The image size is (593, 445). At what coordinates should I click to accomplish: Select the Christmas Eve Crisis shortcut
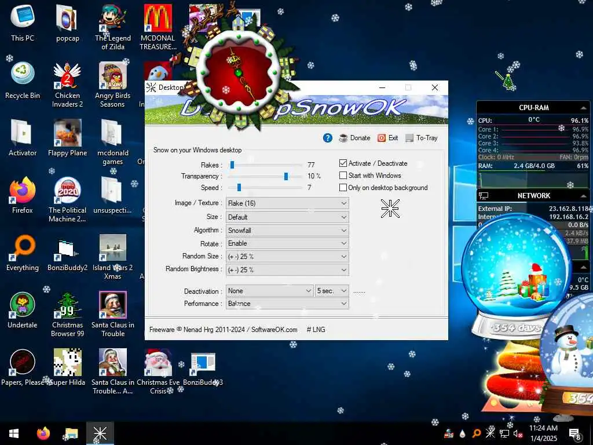click(x=158, y=372)
